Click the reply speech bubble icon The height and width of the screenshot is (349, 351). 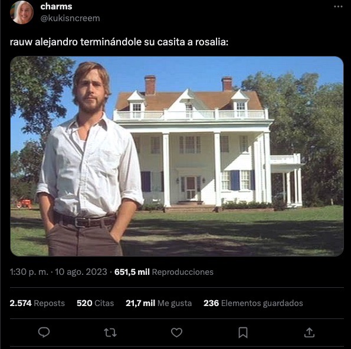point(44,333)
